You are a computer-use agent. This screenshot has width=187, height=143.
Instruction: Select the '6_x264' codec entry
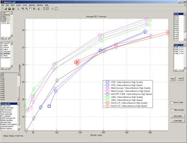click(x=6, y=19)
